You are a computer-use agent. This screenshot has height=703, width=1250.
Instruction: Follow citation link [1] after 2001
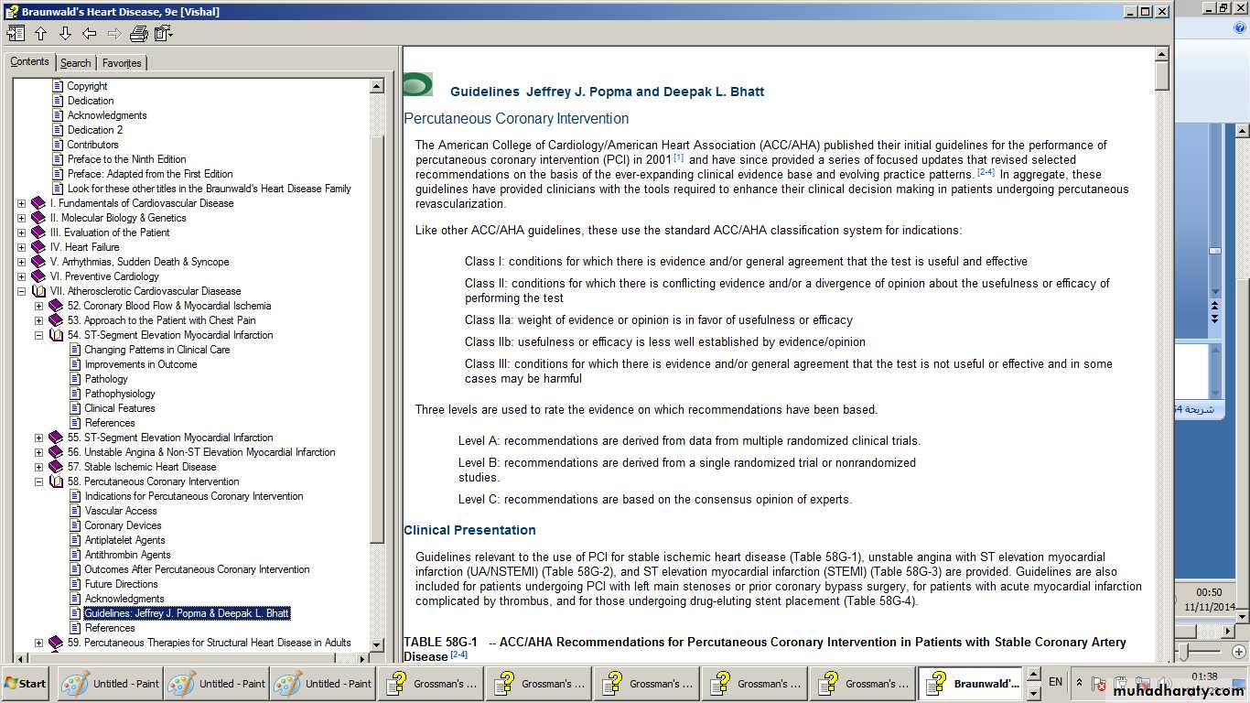click(678, 157)
